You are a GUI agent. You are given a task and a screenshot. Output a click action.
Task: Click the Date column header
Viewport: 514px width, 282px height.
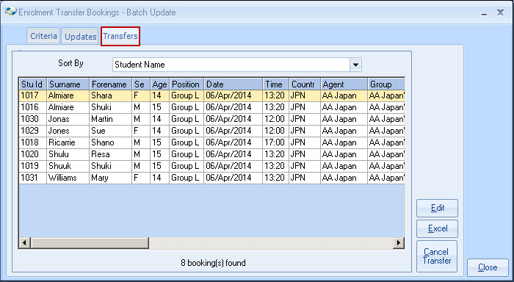233,84
